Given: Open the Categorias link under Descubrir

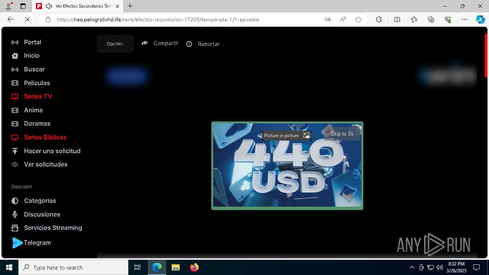Looking at the screenshot, I should 40,201.
